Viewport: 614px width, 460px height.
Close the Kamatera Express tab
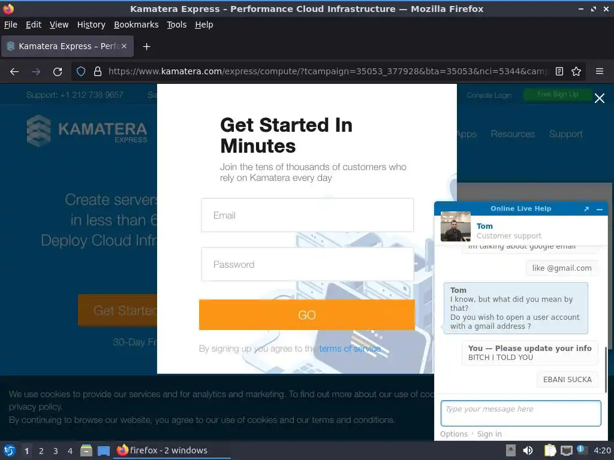pos(124,46)
